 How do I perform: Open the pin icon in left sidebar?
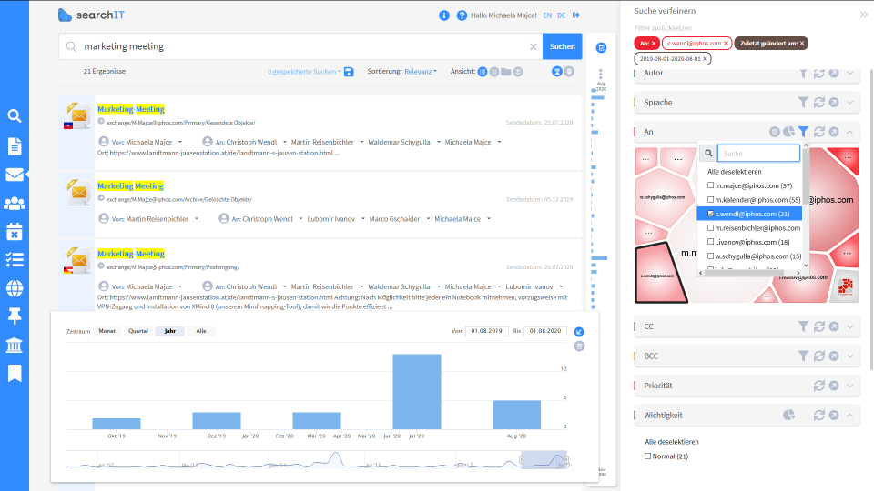coord(15,316)
